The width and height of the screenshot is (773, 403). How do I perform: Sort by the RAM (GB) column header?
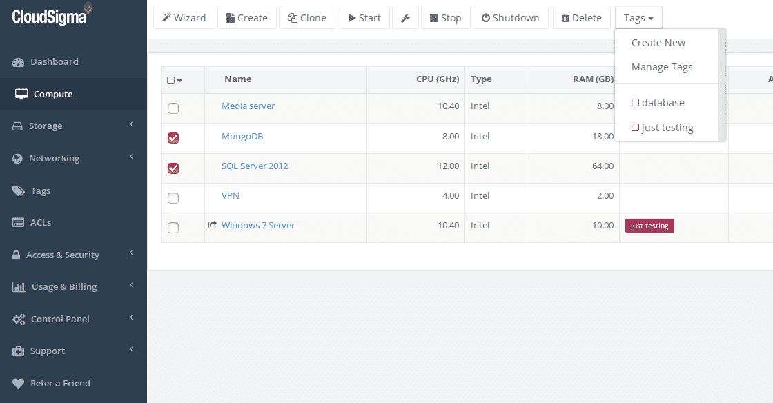(x=593, y=79)
